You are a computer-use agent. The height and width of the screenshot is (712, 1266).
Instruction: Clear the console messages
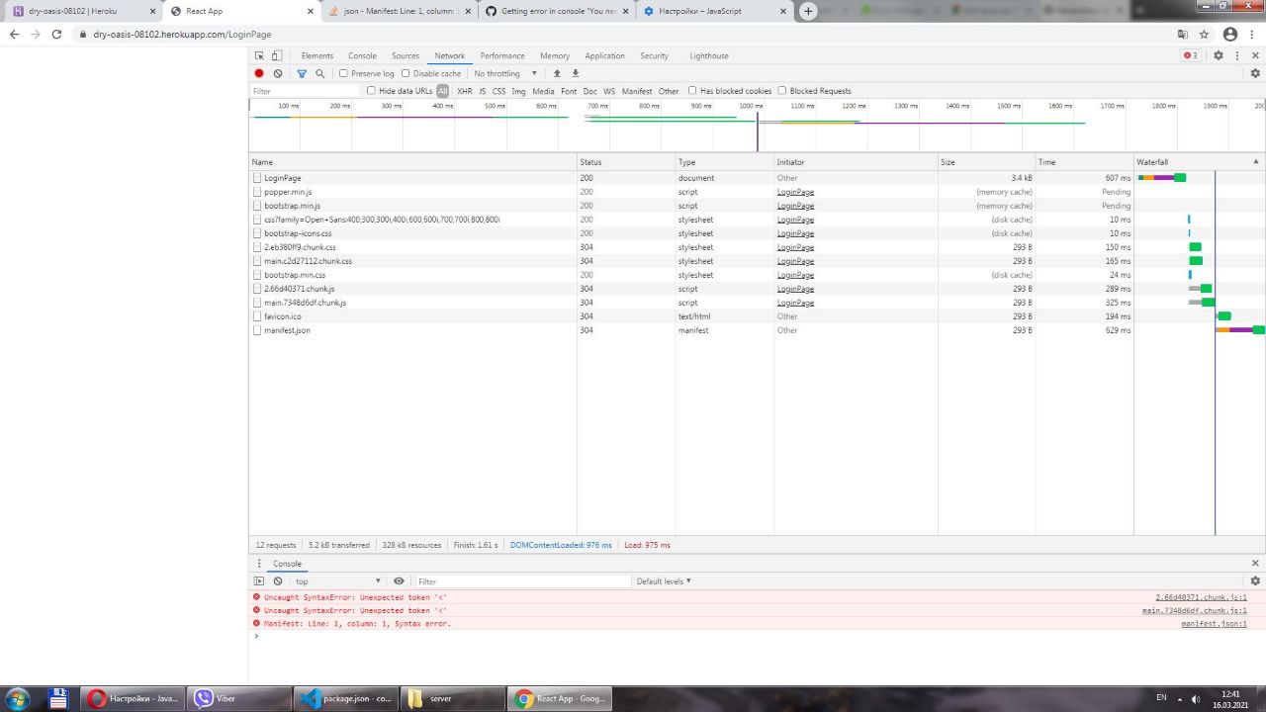[x=278, y=581]
